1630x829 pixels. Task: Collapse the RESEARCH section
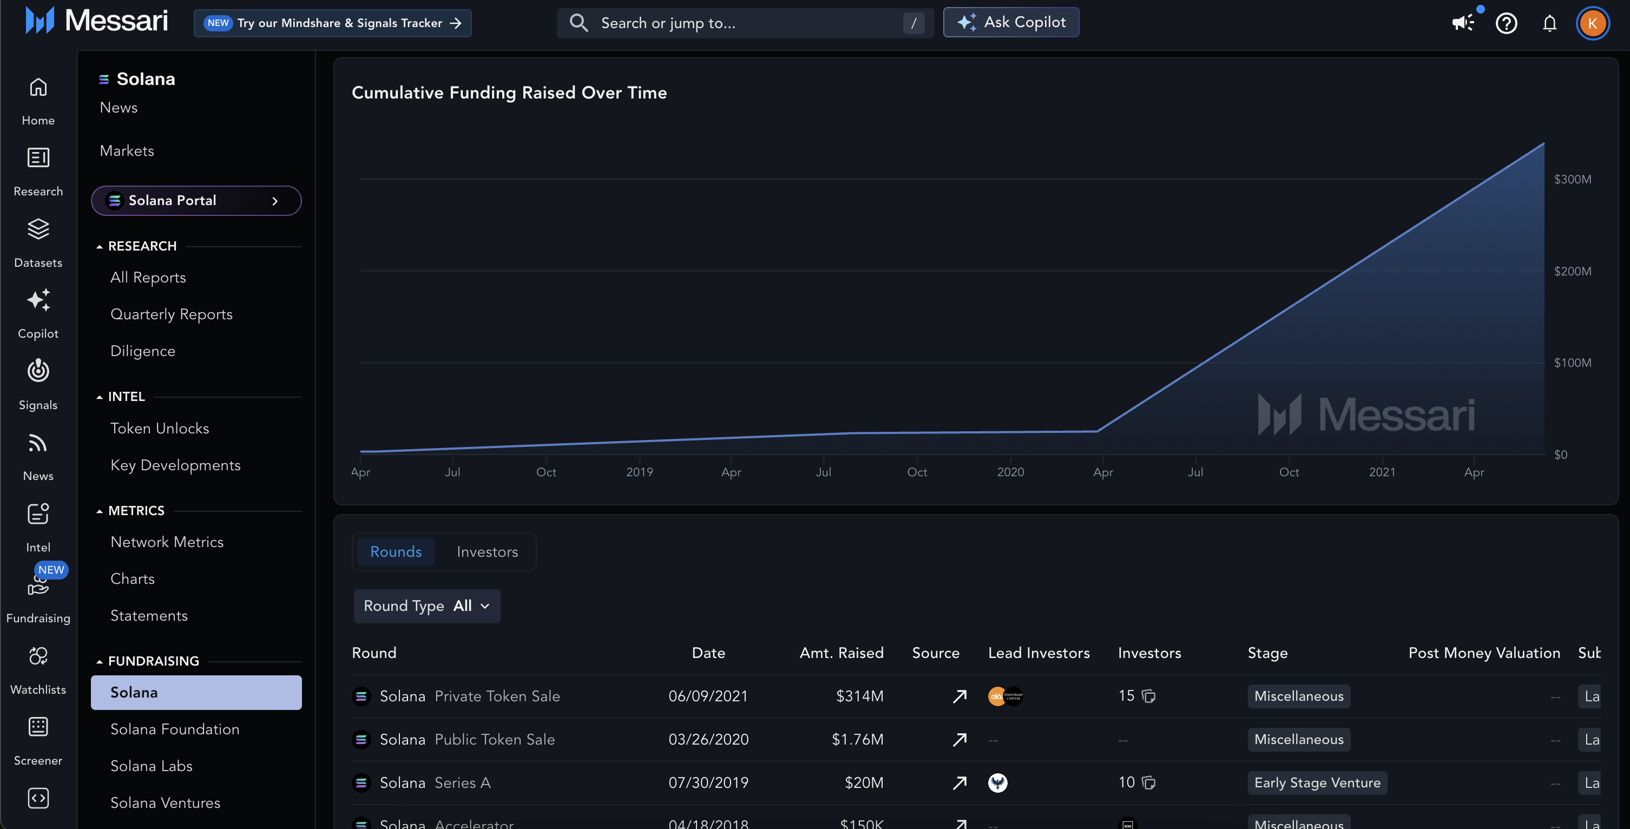98,246
